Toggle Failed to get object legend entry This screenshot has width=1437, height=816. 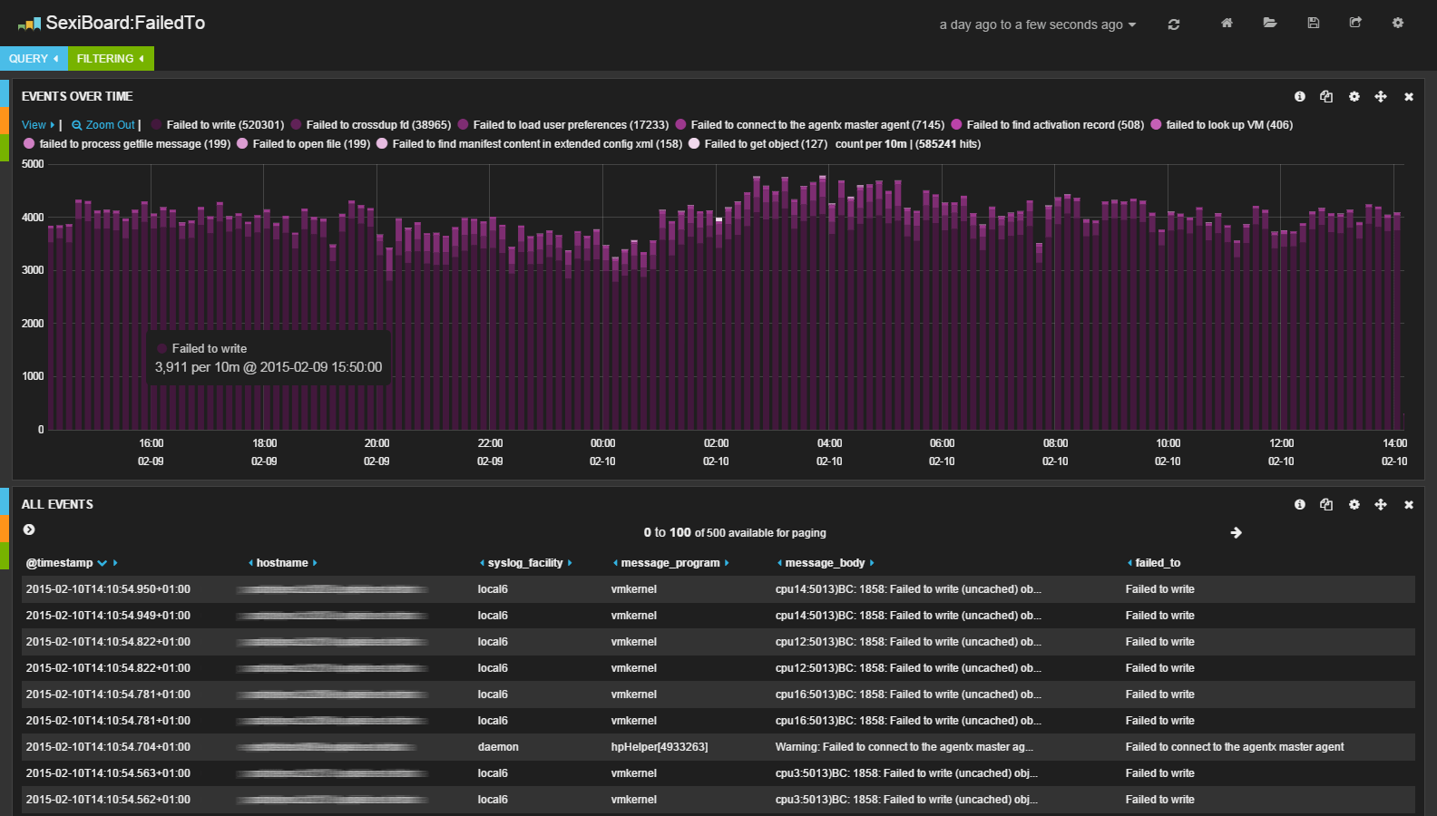pos(758,144)
